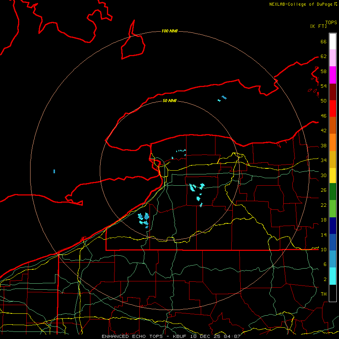
Task: Click the orange 38 kft legend swatch
Action: tap(333, 142)
